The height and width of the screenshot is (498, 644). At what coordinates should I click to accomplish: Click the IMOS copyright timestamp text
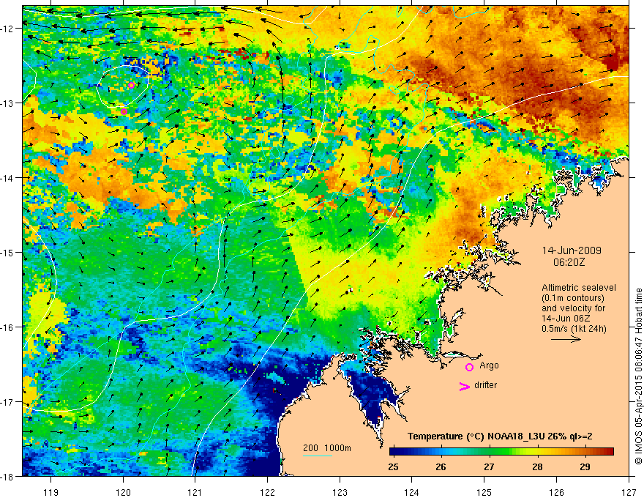click(638, 376)
